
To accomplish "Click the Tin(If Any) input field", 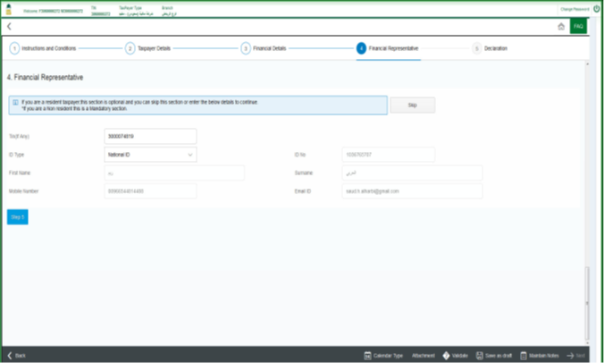I will click(150, 136).
